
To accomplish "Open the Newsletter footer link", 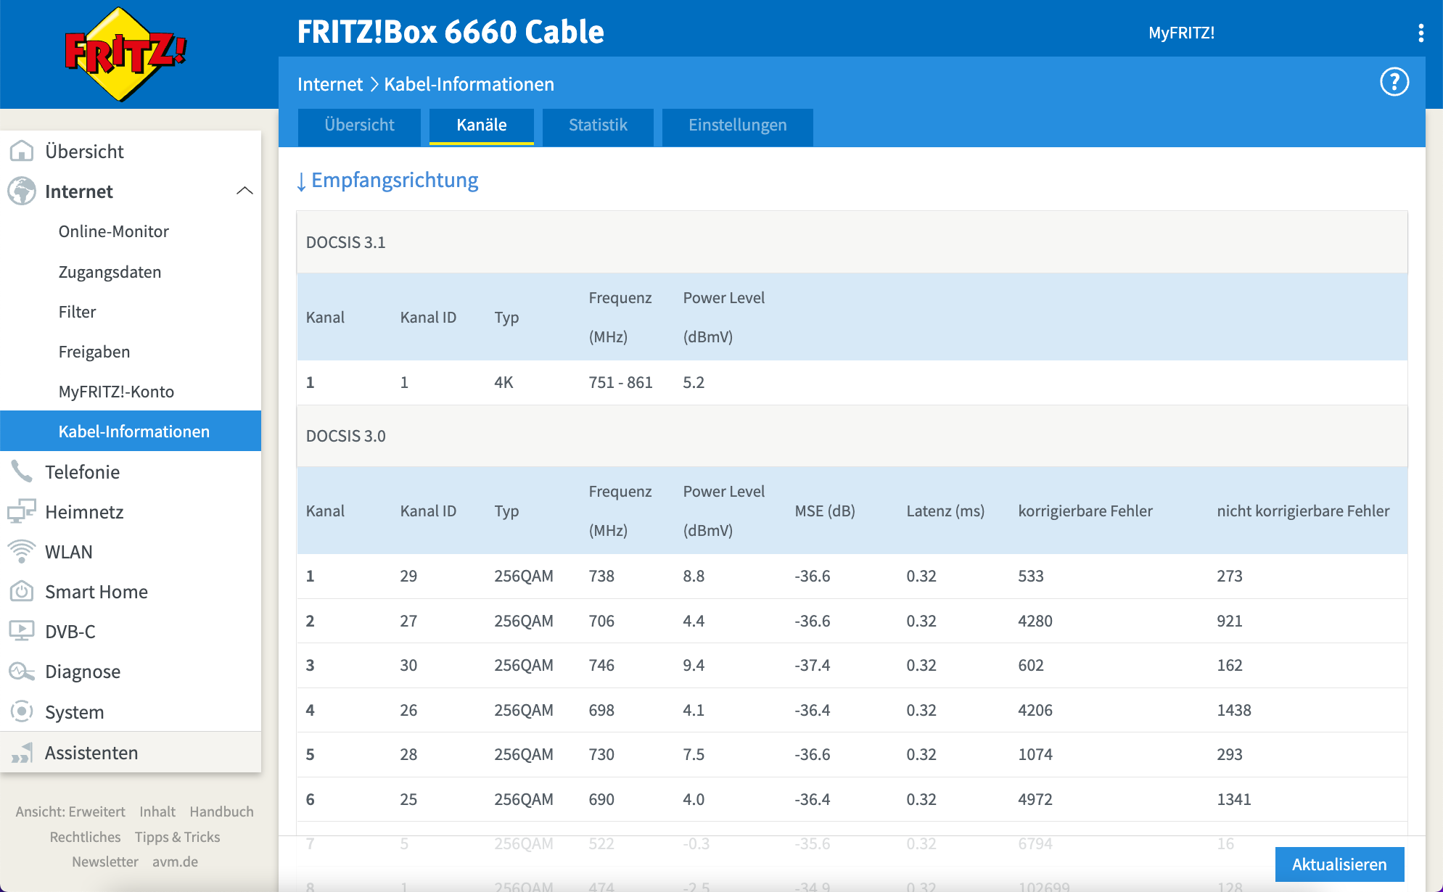I will (x=105, y=862).
